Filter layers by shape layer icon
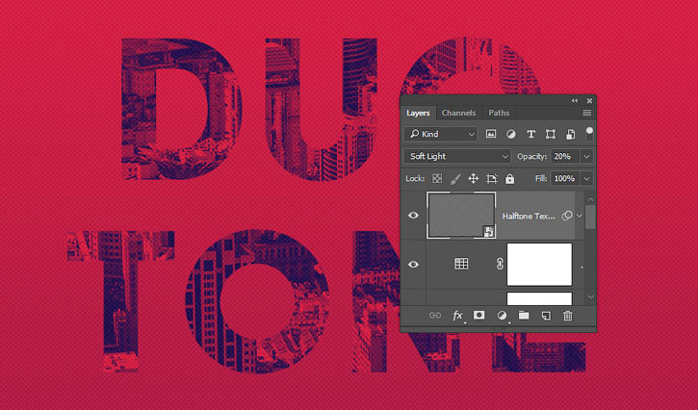This screenshot has height=410, width=698. (551, 134)
